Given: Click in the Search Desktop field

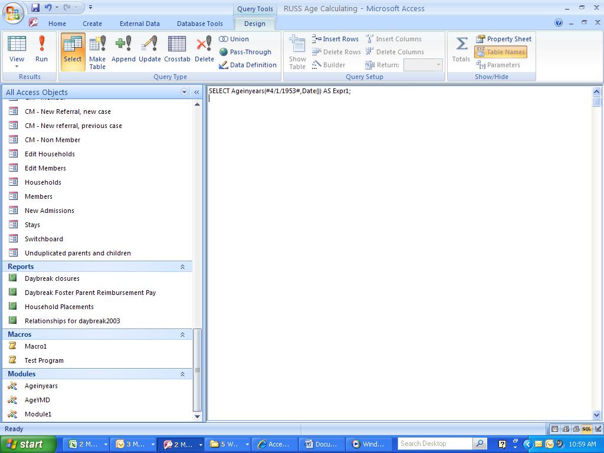Looking at the screenshot, I should (435, 444).
